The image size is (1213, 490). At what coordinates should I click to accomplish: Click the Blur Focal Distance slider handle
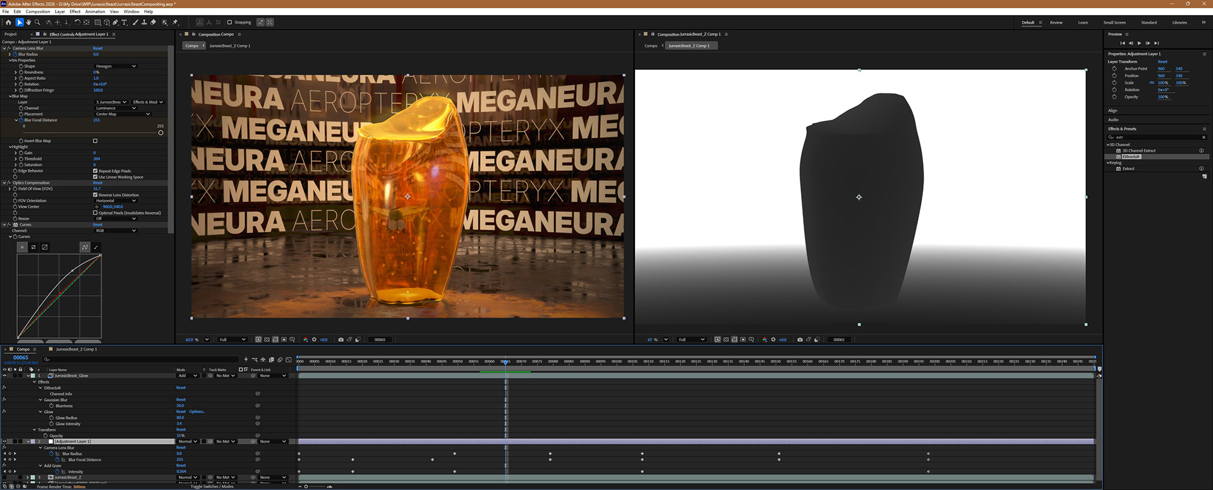click(x=160, y=132)
